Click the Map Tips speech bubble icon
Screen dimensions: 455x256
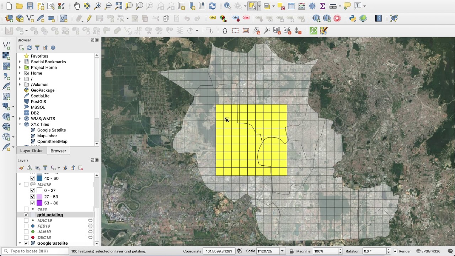click(x=347, y=6)
